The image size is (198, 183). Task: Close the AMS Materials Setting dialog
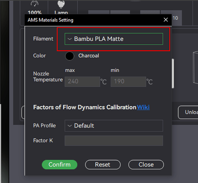coord(166,20)
